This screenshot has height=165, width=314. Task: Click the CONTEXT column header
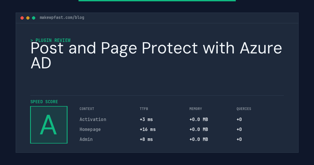(87, 109)
